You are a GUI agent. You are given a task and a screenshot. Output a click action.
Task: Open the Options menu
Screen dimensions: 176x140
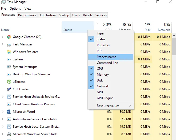coord(15,9)
